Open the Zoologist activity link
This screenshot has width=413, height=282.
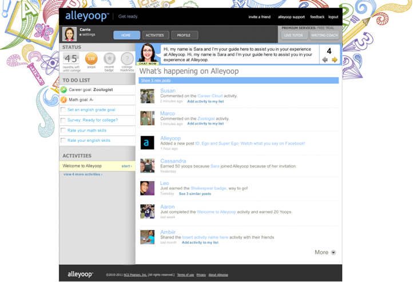tap(206, 118)
